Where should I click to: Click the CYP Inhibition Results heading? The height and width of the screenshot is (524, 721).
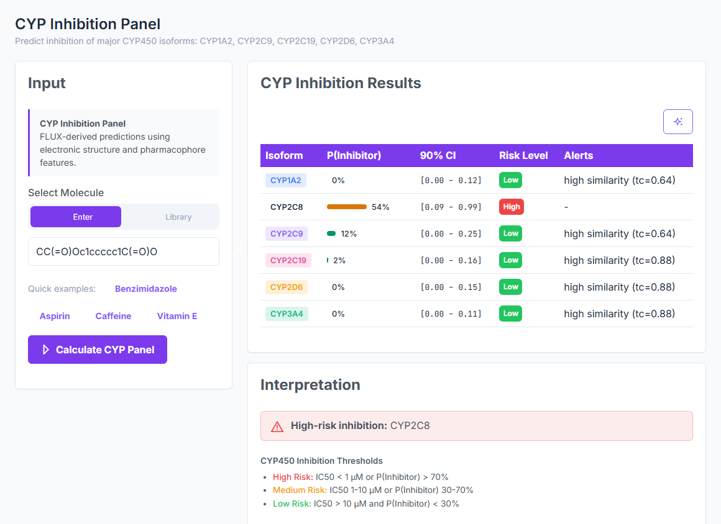[341, 83]
